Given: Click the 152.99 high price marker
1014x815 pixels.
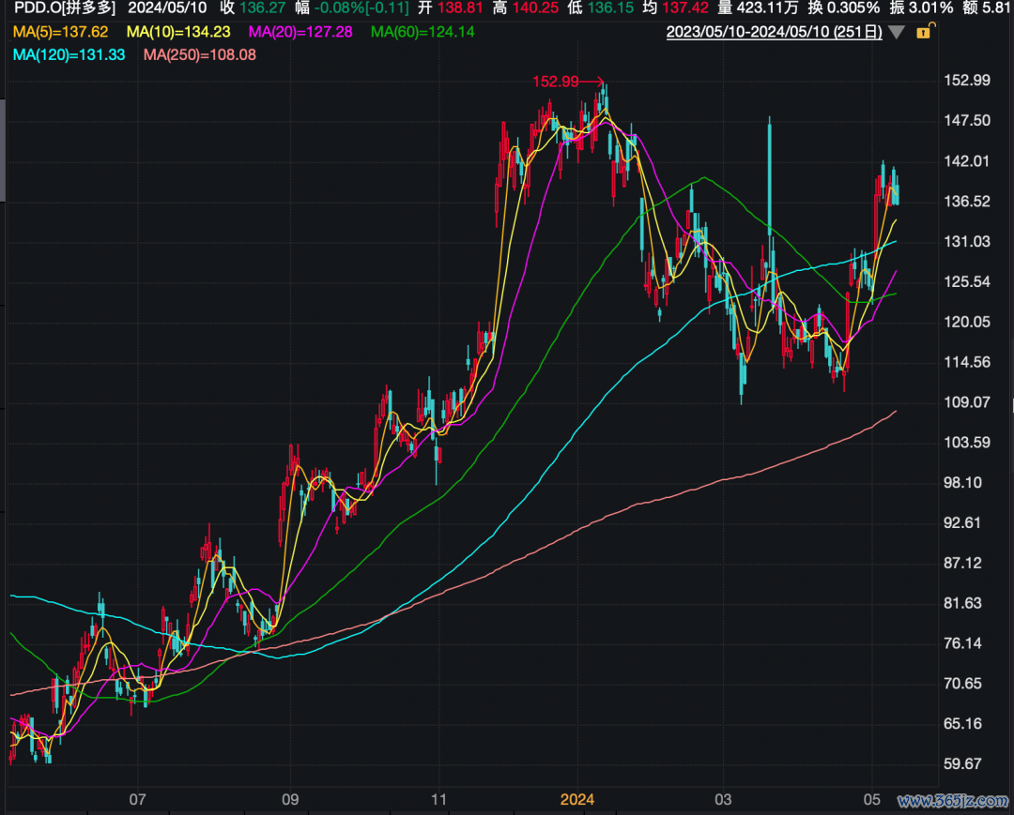Looking at the screenshot, I should coord(556,82).
